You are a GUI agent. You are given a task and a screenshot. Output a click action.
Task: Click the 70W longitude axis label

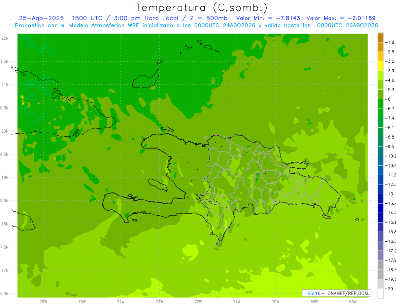[x=276, y=301]
